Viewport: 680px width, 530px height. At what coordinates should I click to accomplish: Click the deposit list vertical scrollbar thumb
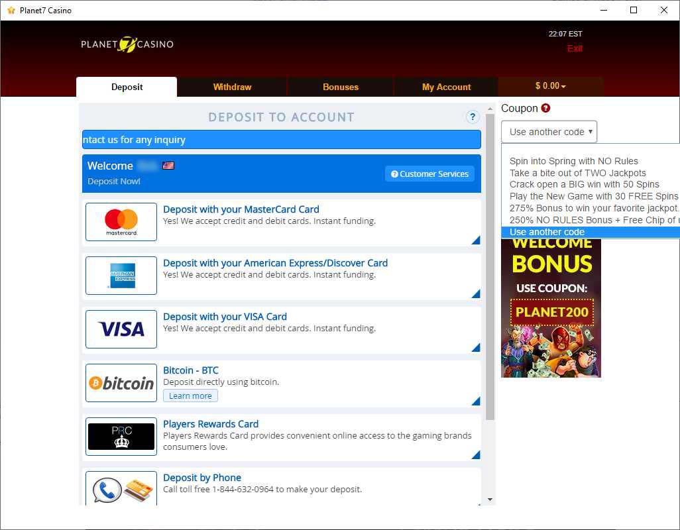(x=490, y=267)
